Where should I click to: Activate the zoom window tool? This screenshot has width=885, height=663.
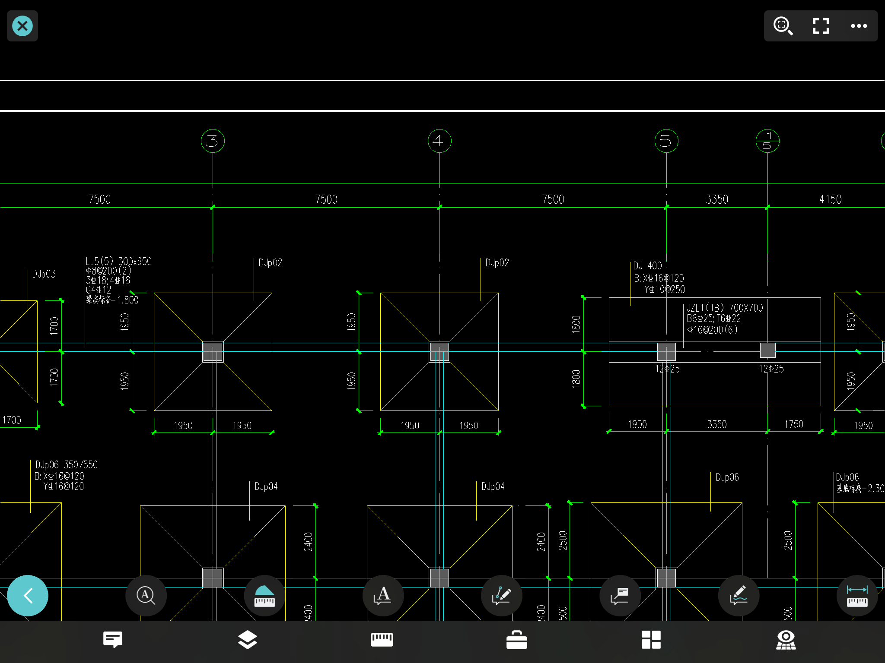(x=783, y=26)
